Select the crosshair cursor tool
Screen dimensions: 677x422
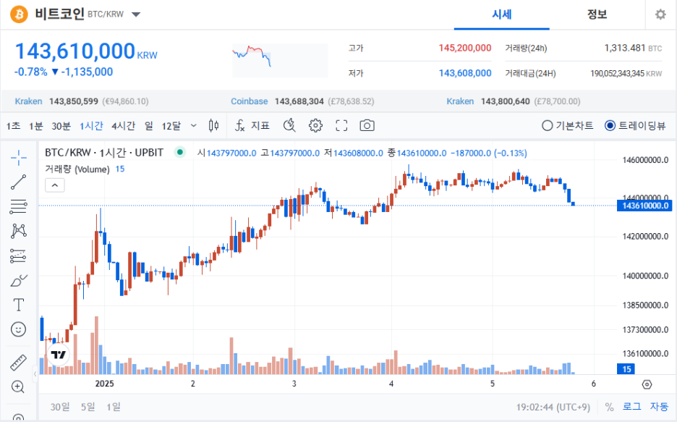[x=19, y=158]
